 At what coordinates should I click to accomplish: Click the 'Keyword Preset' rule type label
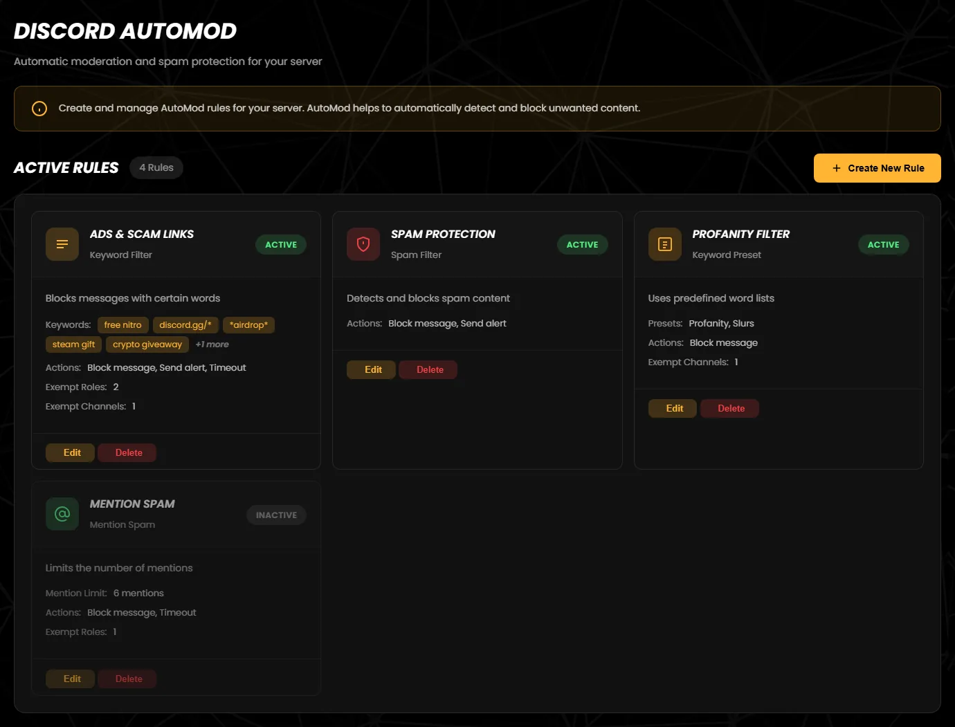pyautogui.click(x=727, y=255)
